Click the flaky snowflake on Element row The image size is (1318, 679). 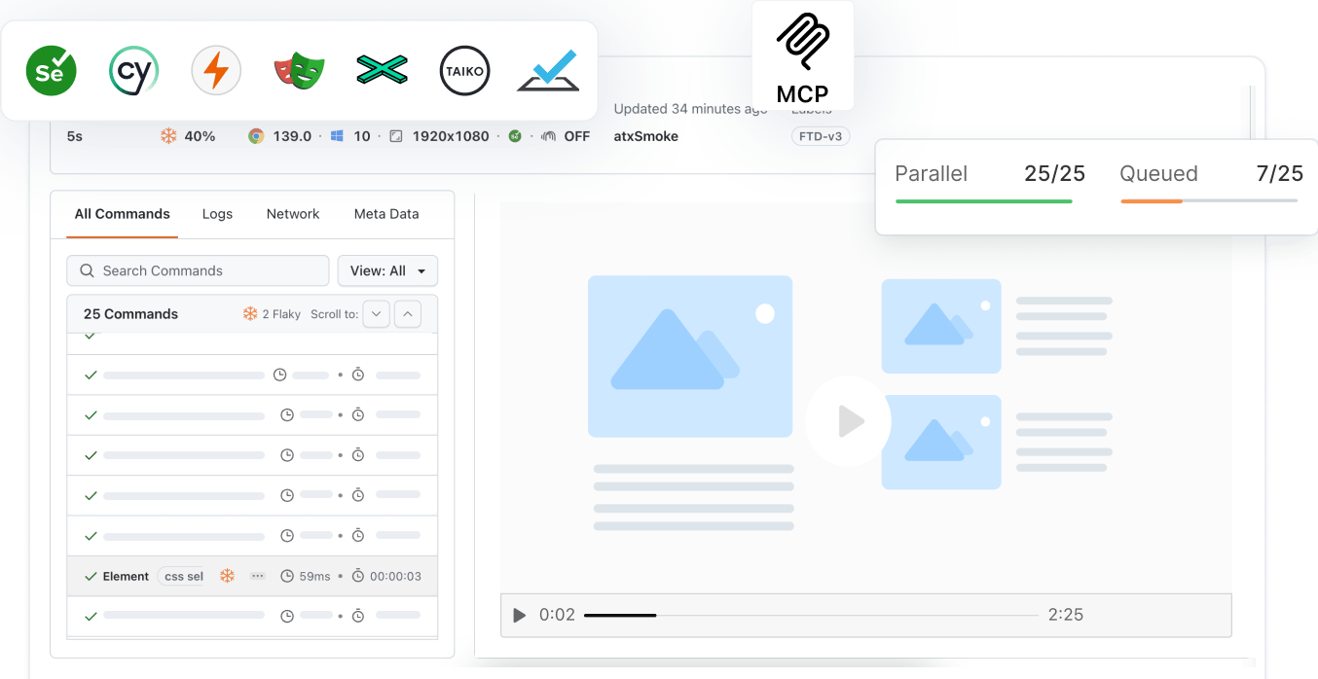[227, 576]
